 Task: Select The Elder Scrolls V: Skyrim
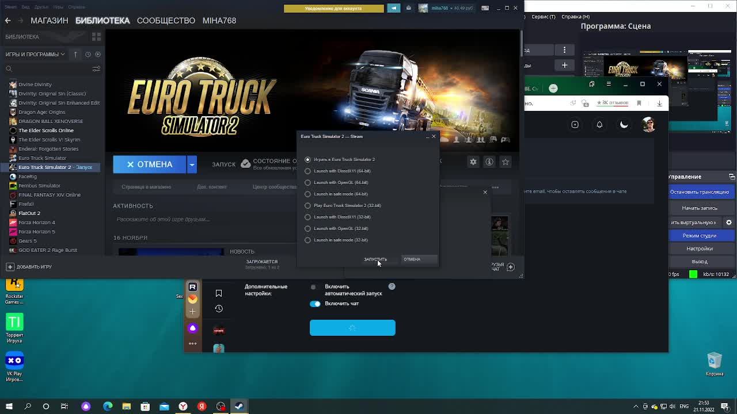(50, 140)
